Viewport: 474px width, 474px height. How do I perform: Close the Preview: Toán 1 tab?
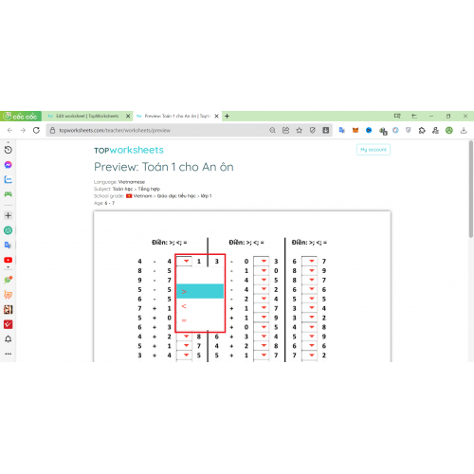216,116
